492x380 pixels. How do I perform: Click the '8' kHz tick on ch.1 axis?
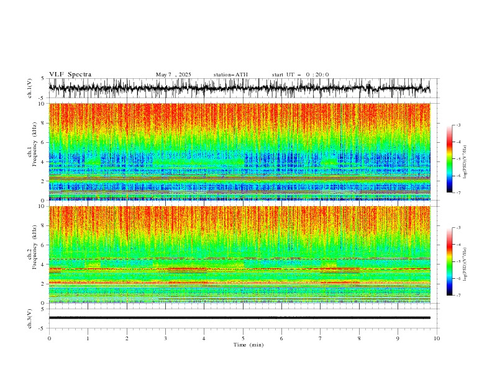click(x=43, y=123)
